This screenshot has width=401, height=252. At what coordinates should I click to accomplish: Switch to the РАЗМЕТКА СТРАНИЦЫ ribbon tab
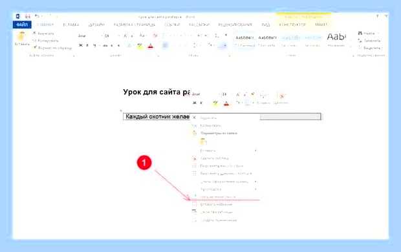(135, 25)
